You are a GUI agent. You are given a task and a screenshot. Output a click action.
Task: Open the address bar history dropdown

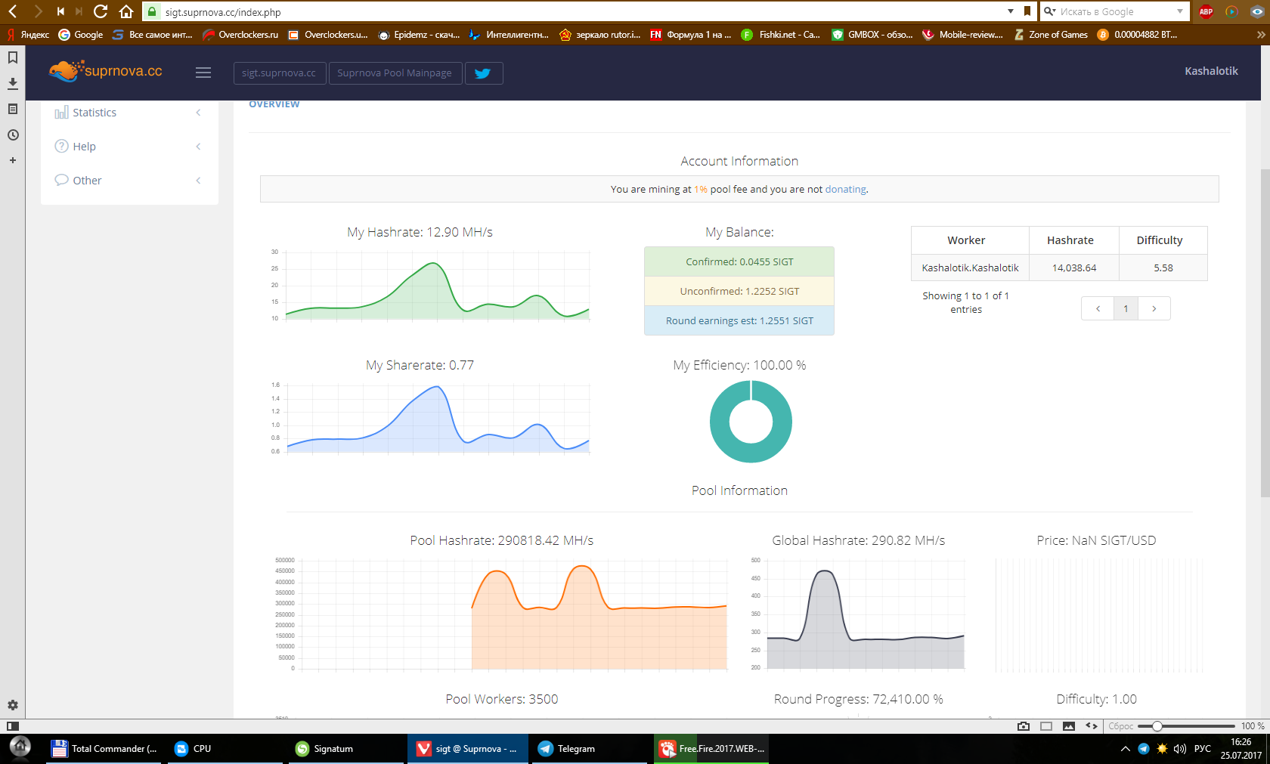tap(1011, 11)
